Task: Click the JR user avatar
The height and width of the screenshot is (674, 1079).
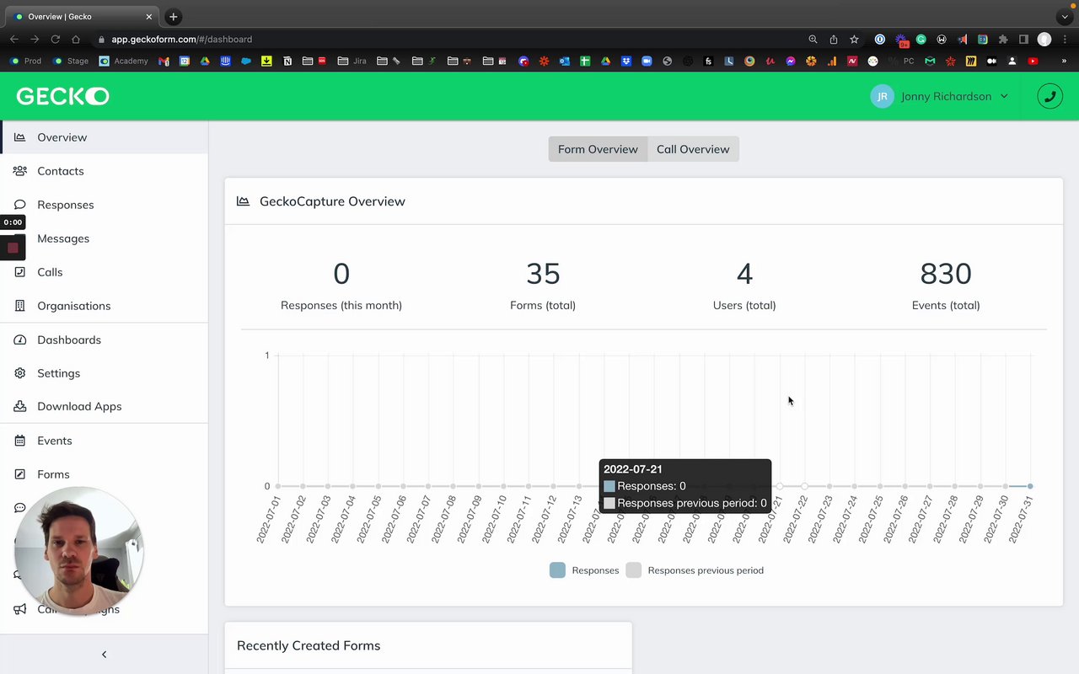Action: pyautogui.click(x=882, y=96)
